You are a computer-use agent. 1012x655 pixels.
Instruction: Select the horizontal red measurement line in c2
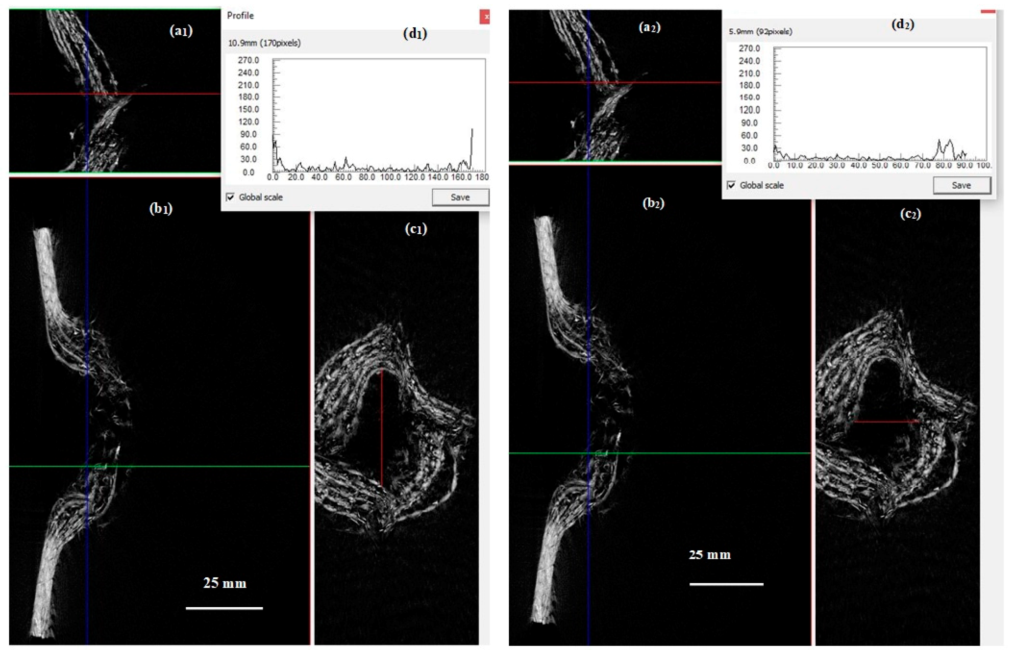(x=887, y=422)
